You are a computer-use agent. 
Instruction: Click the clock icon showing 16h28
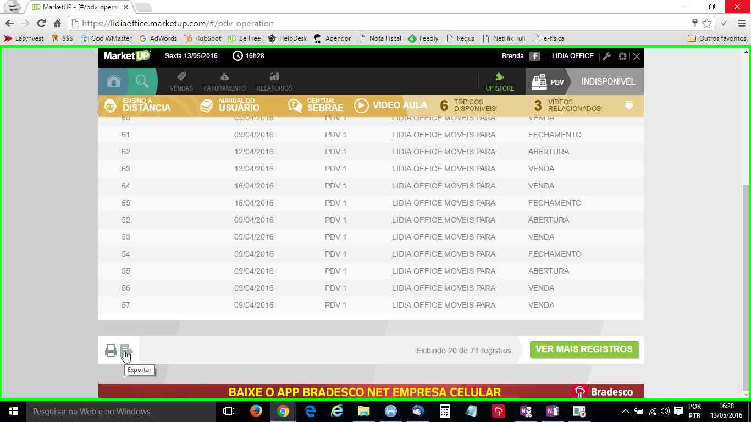click(x=238, y=56)
